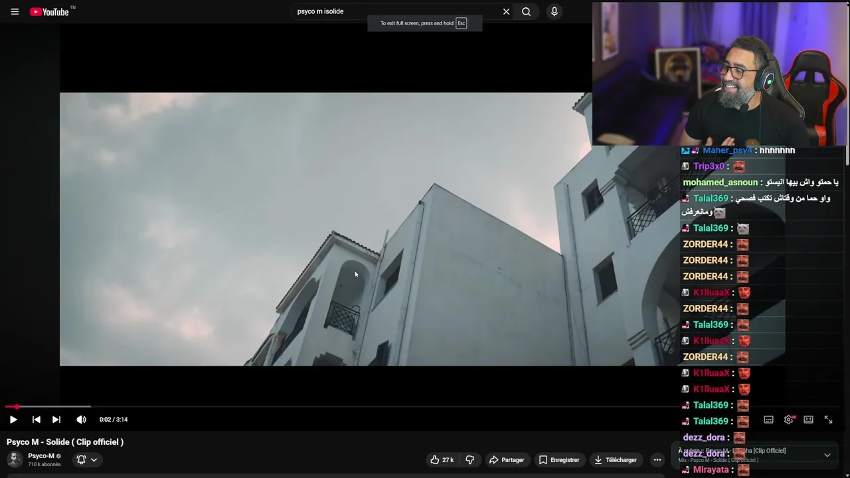The height and width of the screenshot is (478, 850).
Task: Start voice search with microphone icon
Action: pos(554,11)
